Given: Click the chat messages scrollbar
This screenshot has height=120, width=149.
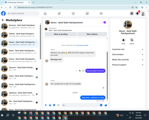Looking at the screenshot, I should pos(107,76).
